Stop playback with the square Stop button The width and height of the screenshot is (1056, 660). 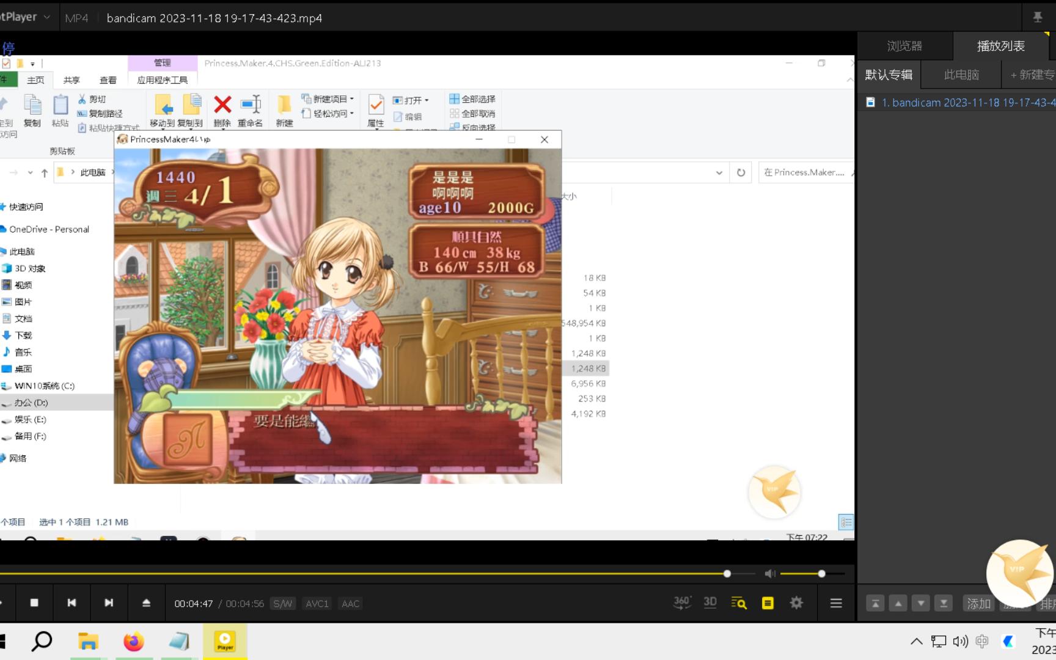(34, 603)
